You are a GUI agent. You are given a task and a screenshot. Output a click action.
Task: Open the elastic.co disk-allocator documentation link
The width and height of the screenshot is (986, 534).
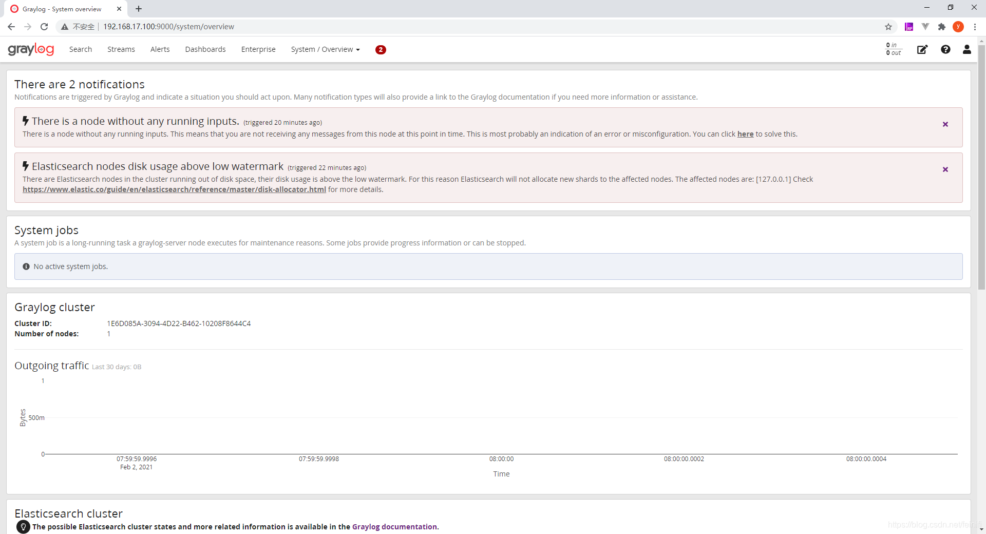tap(174, 189)
